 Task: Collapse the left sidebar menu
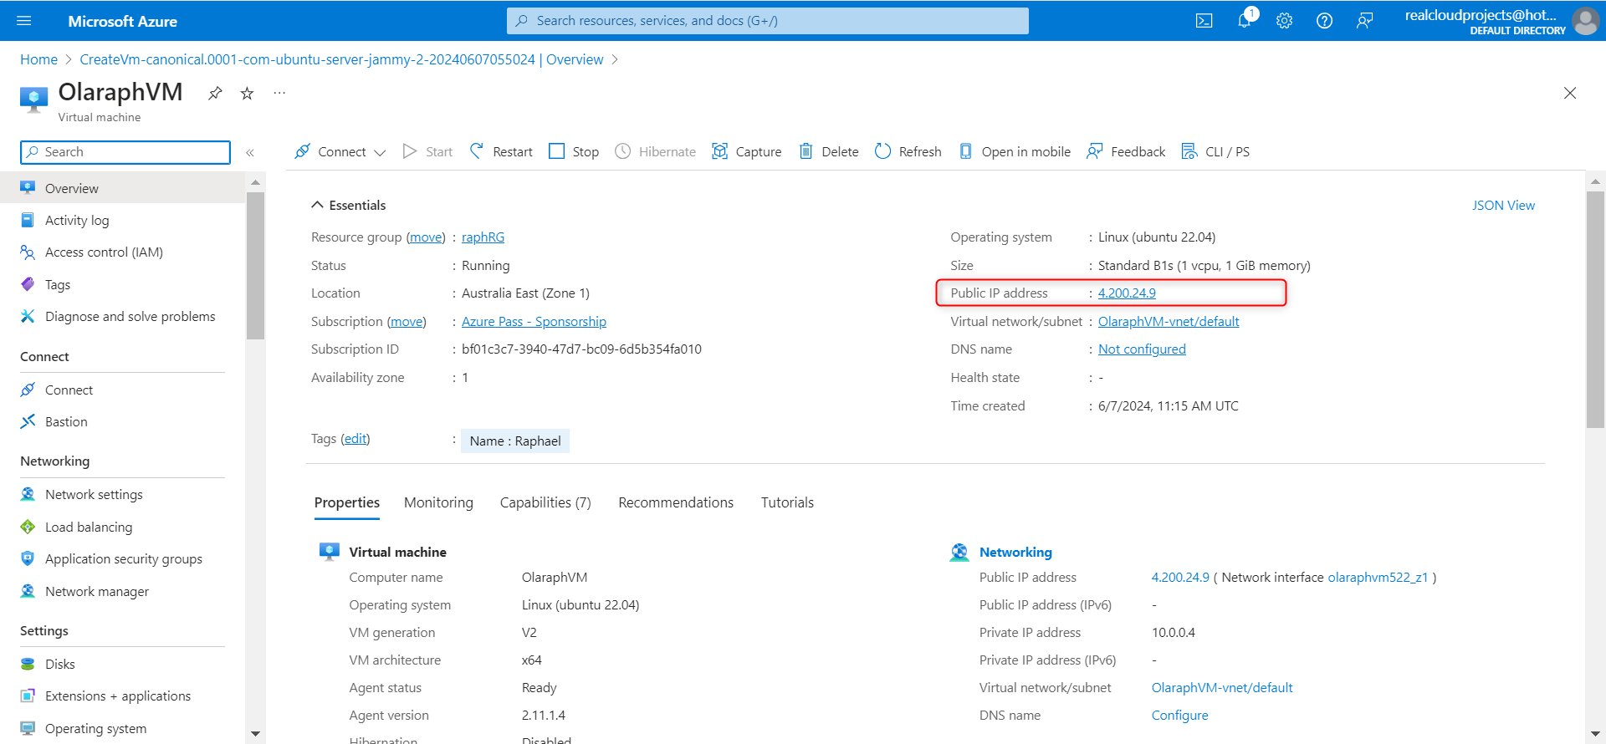click(250, 152)
